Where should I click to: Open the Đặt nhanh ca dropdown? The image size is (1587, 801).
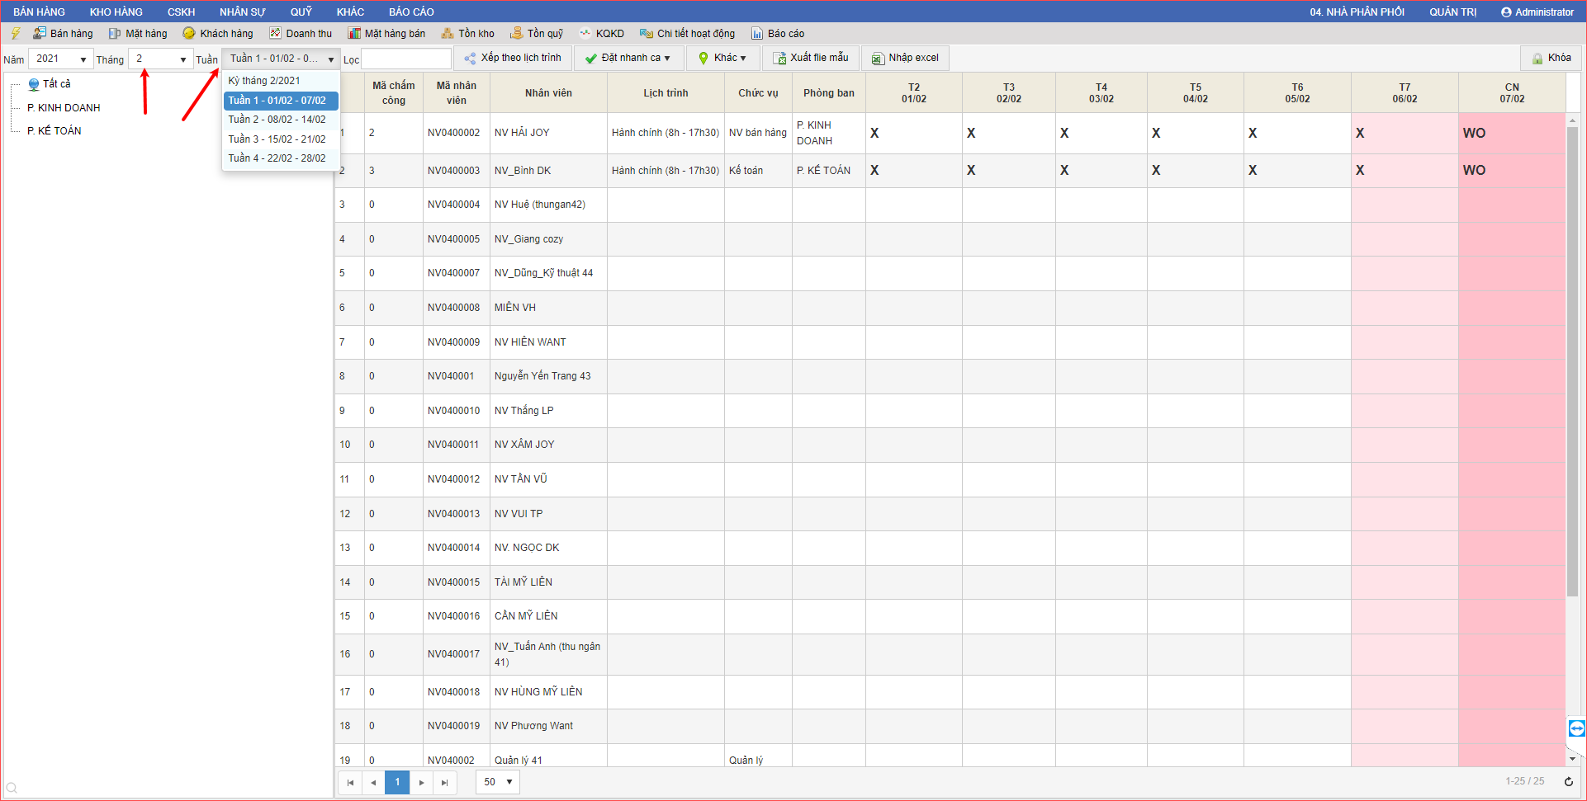tap(629, 58)
